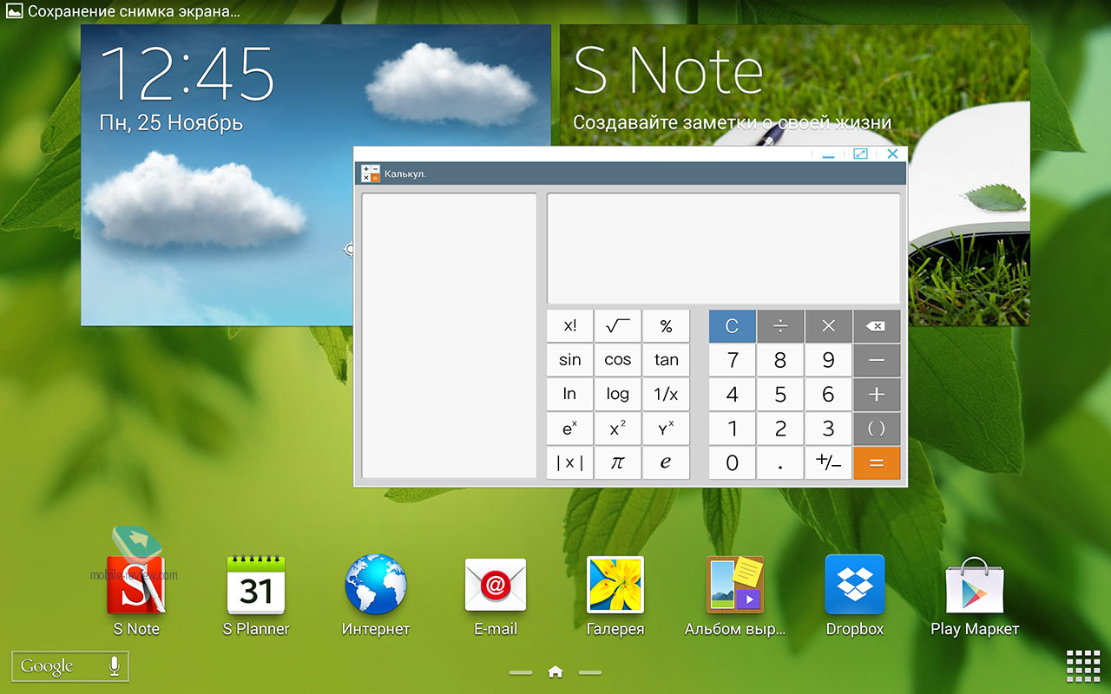Tap digit 5 on calculator
1111x694 pixels.
780,394
